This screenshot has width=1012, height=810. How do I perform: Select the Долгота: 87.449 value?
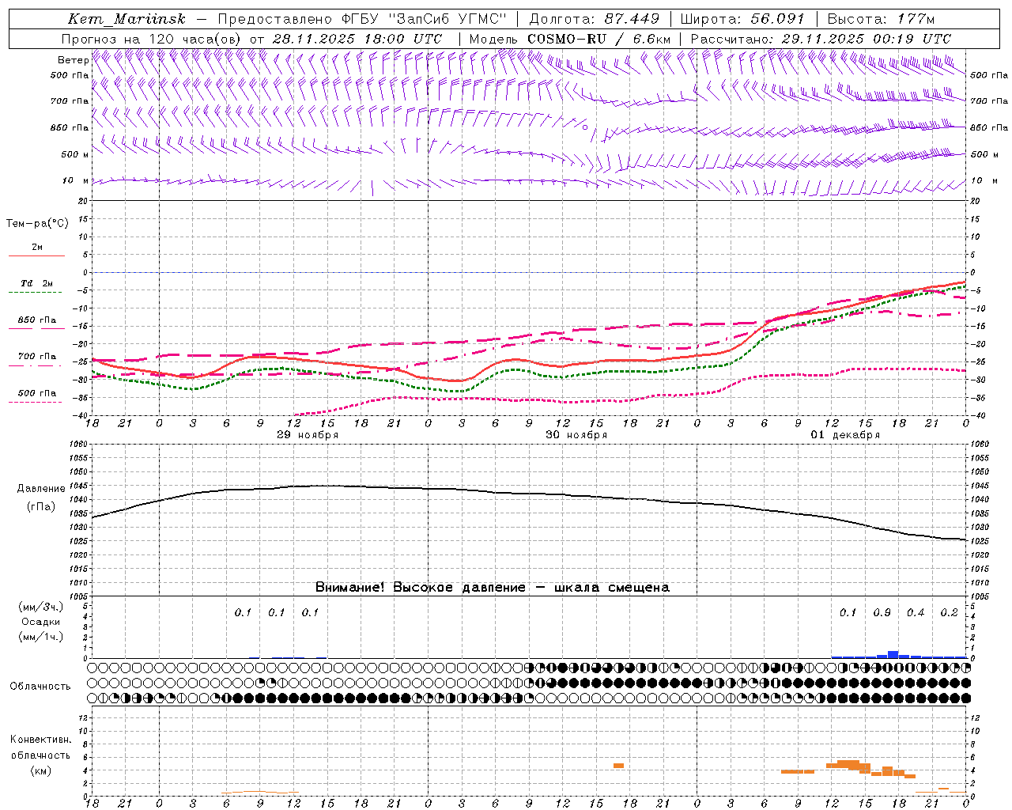595,19
